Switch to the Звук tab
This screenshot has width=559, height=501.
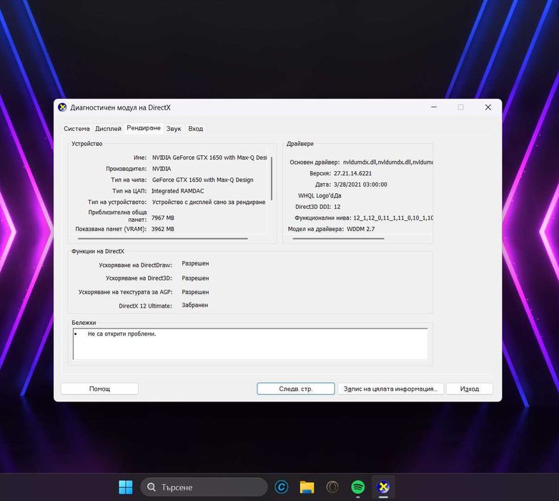coord(174,129)
